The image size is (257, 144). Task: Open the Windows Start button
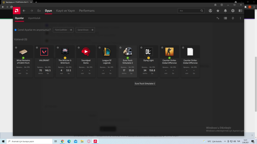[x=3, y=141]
